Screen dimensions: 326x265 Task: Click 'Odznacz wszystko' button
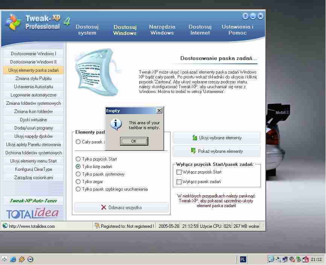(121, 208)
